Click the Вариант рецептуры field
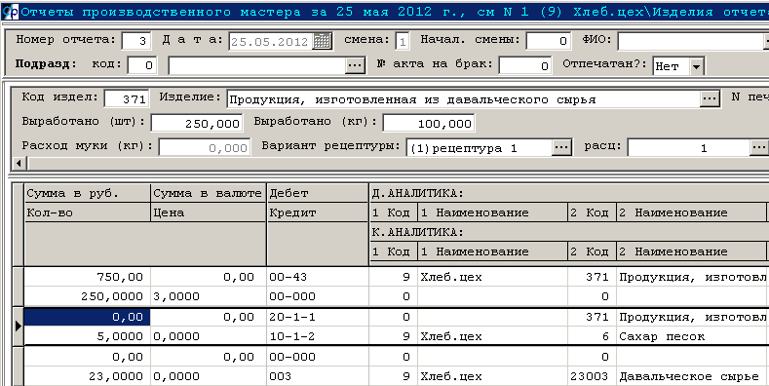769x386 pixels. coord(480,147)
